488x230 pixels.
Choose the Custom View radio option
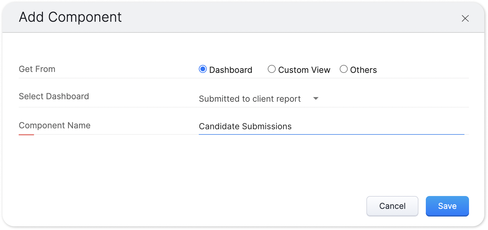tap(271, 69)
